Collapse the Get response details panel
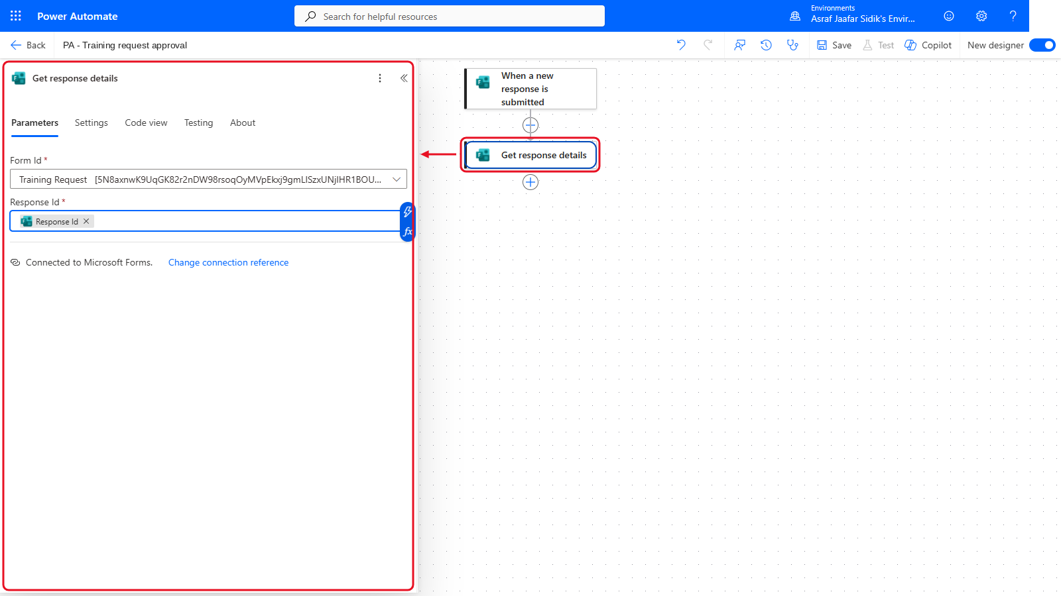1061x596 pixels. [x=404, y=78]
